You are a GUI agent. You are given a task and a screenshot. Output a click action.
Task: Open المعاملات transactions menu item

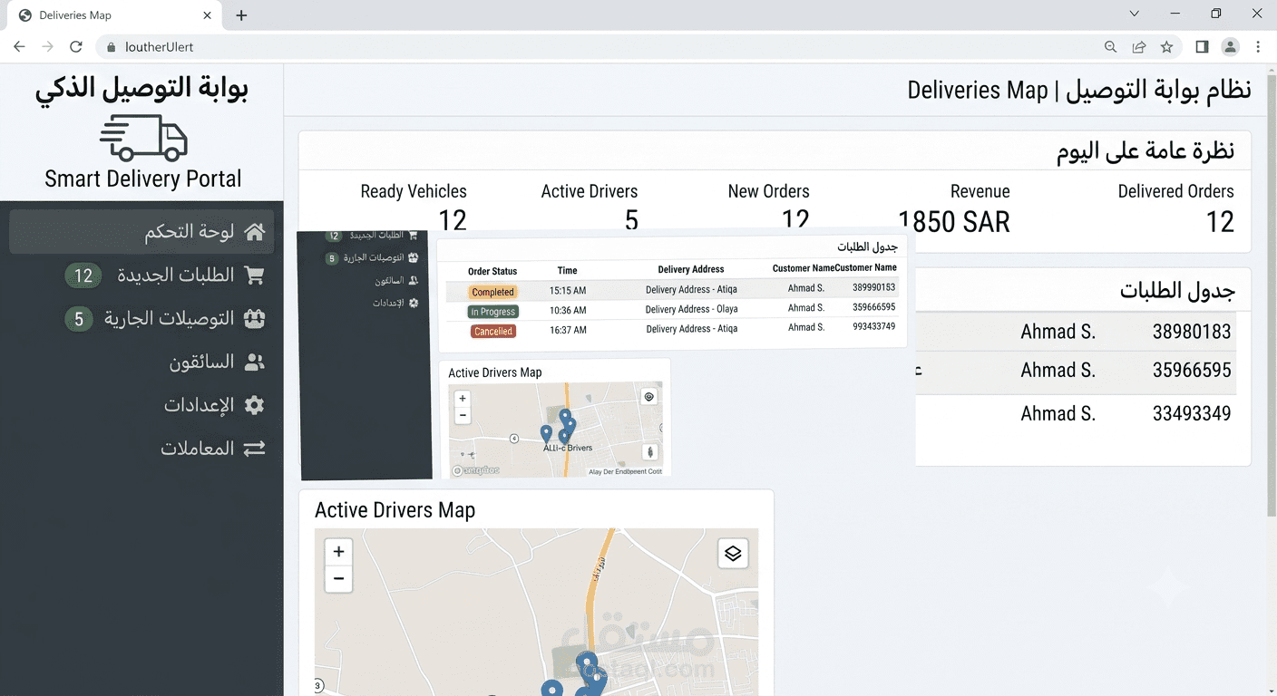click(x=141, y=449)
